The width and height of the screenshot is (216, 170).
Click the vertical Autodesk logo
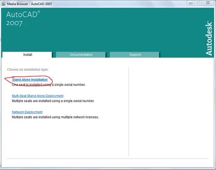(x=209, y=38)
